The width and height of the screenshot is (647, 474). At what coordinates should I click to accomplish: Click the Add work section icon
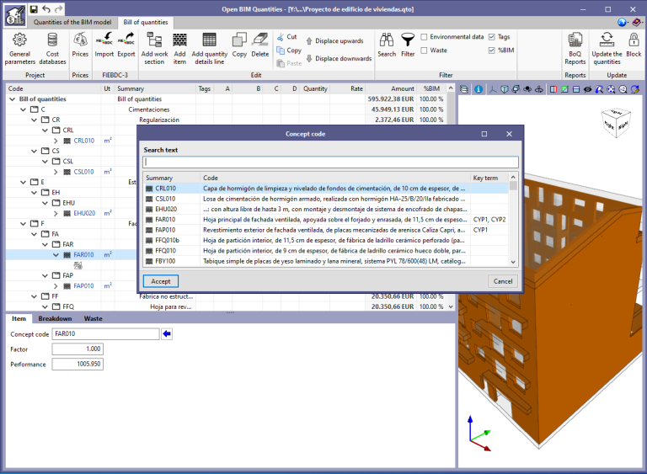pos(154,46)
